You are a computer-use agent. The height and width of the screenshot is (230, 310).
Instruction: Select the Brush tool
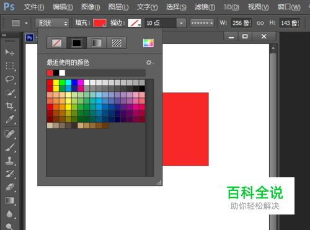click(x=9, y=148)
